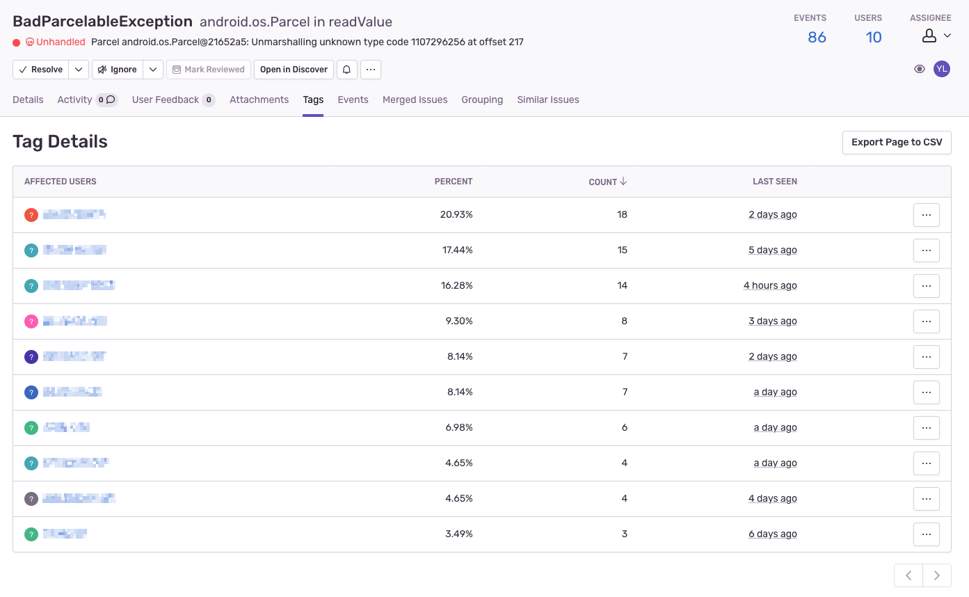Open the Assignee chevron dropdown
The height and width of the screenshot is (597, 969).
947,36
